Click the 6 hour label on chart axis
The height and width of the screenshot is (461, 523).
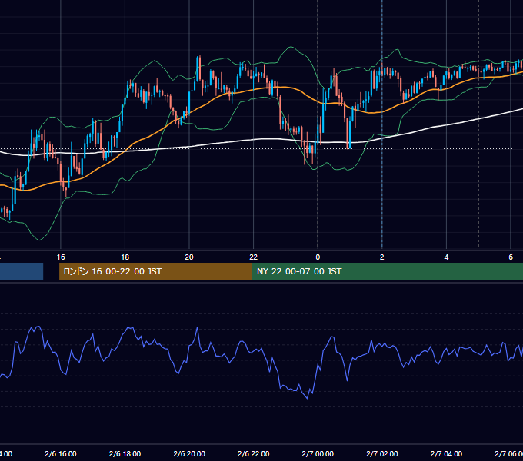(511, 257)
